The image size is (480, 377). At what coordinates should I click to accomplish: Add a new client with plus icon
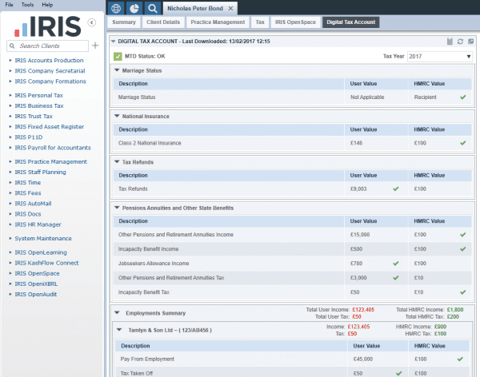pyautogui.click(x=95, y=46)
